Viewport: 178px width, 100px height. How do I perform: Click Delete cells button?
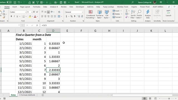(x=117, y=14)
